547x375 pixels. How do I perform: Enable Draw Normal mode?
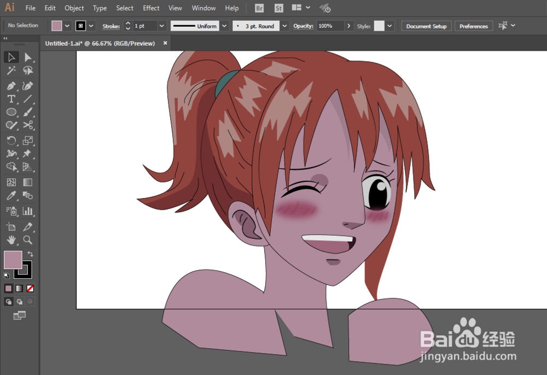(8, 301)
